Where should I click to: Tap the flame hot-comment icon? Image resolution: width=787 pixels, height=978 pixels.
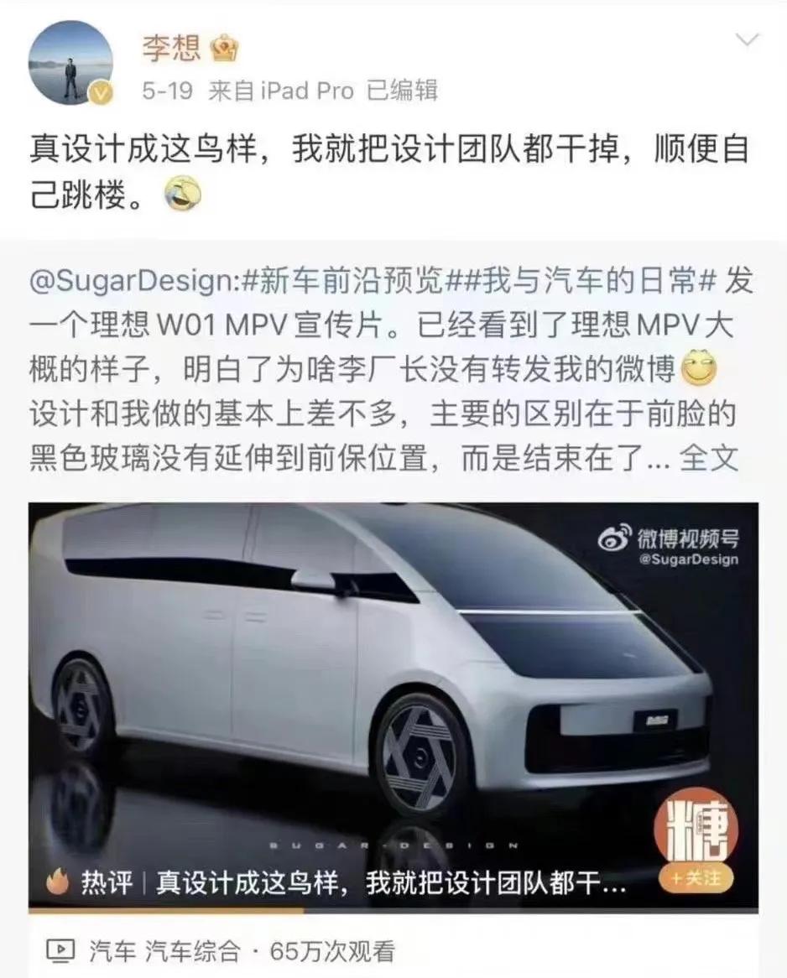pyautogui.click(x=58, y=882)
